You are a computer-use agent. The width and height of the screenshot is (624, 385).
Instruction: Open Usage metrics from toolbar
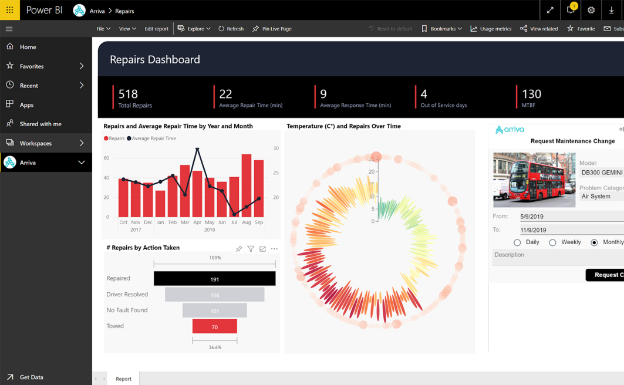[x=491, y=29]
